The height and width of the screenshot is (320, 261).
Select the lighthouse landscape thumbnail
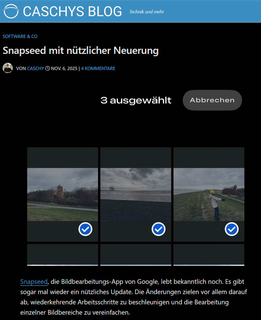[63, 195]
